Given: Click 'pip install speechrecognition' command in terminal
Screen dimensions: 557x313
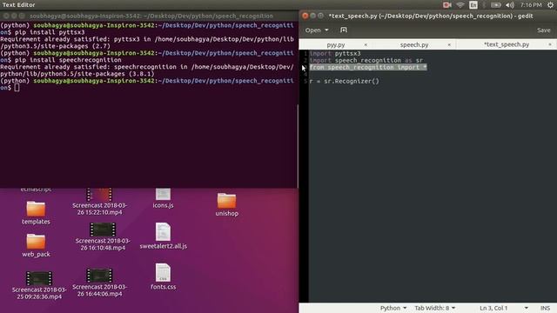Looking at the screenshot, I should click(68, 60).
